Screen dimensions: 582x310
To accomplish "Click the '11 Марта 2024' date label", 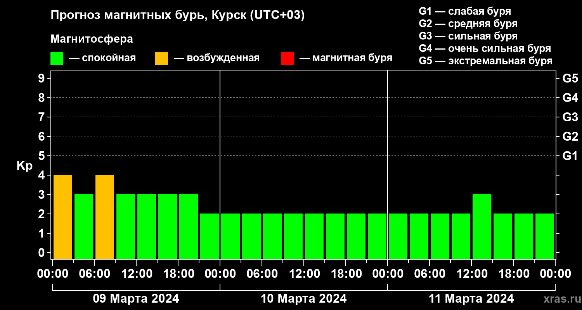I will pyautogui.click(x=471, y=299).
